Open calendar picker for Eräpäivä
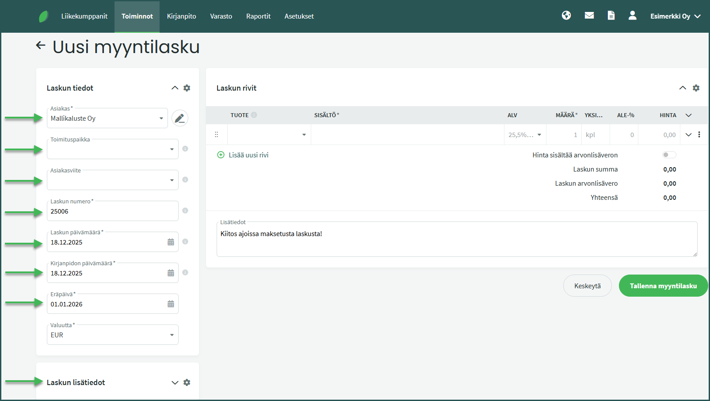710x401 pixels. pos(171,304)
